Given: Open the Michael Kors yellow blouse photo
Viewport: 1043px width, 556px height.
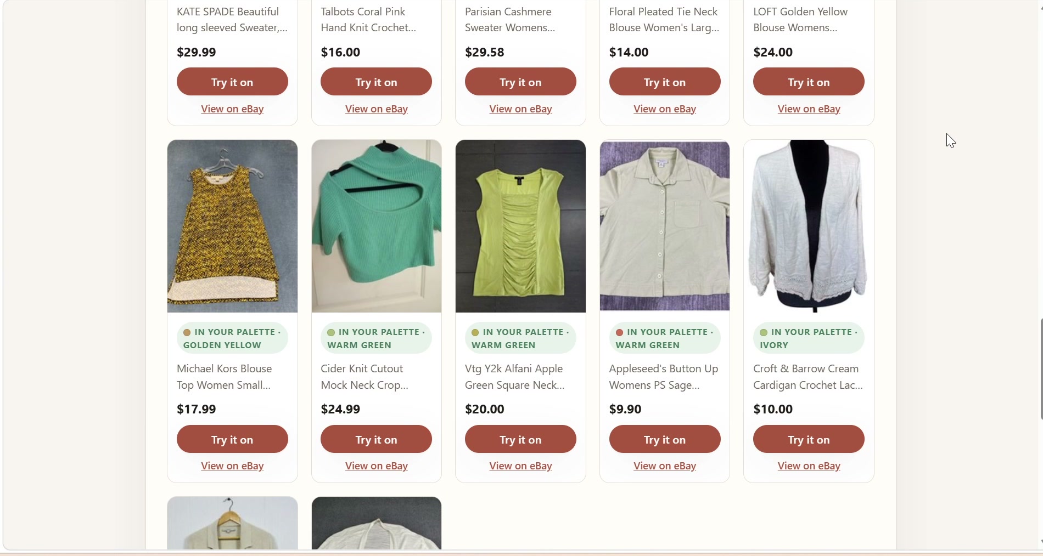Looking at the screenshot, I should [x=232, y=226].
